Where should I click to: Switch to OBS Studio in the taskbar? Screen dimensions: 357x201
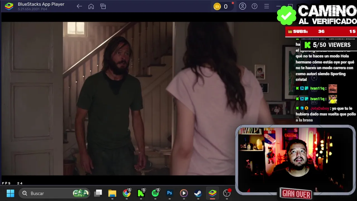227,193
